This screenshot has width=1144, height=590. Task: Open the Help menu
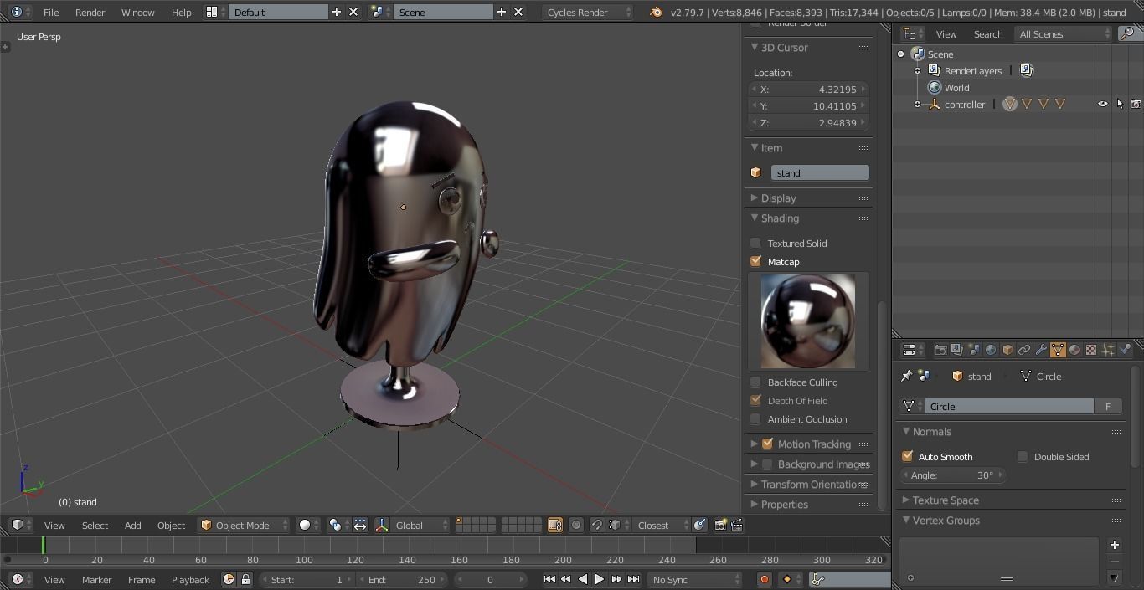coord(181,12)
